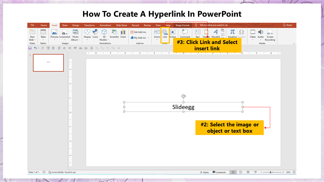Screen dimensions: 324x182
Task: Click the Redo icon in quick access toolbar
Action: tap(42, 48)
